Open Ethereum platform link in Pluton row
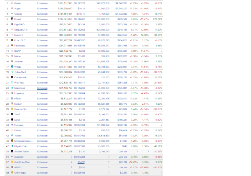 (x=42, y=130)
